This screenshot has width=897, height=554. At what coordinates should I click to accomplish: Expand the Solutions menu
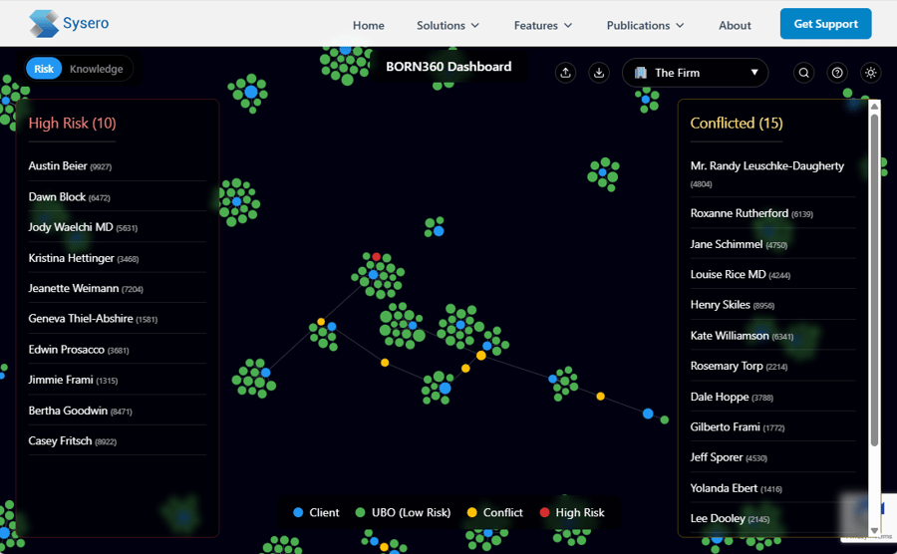[448, 25]
